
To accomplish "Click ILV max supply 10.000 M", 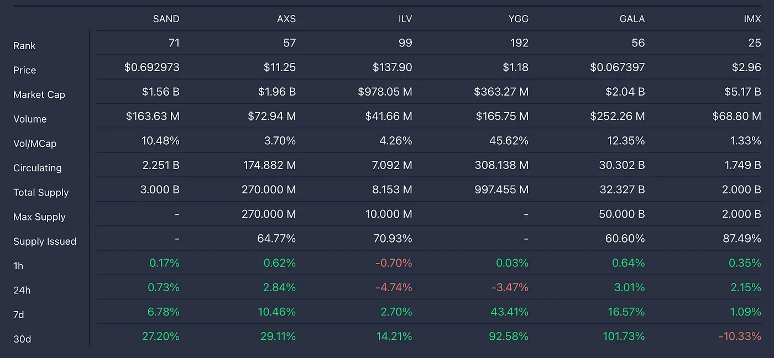I will click(x=389, y=214).
